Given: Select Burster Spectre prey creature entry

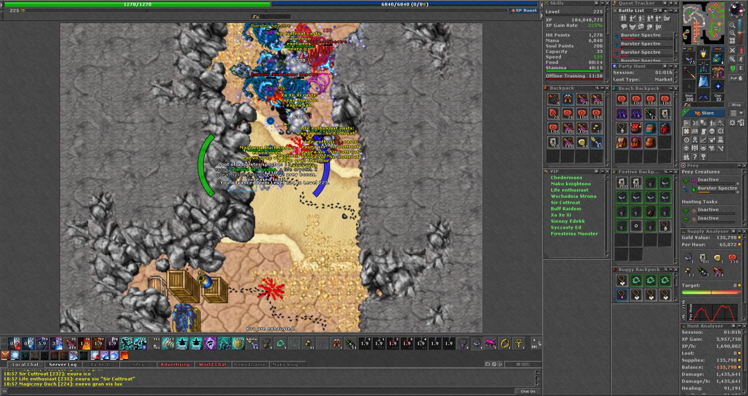Looking at the screenshot, I should [x=711, y=188].
